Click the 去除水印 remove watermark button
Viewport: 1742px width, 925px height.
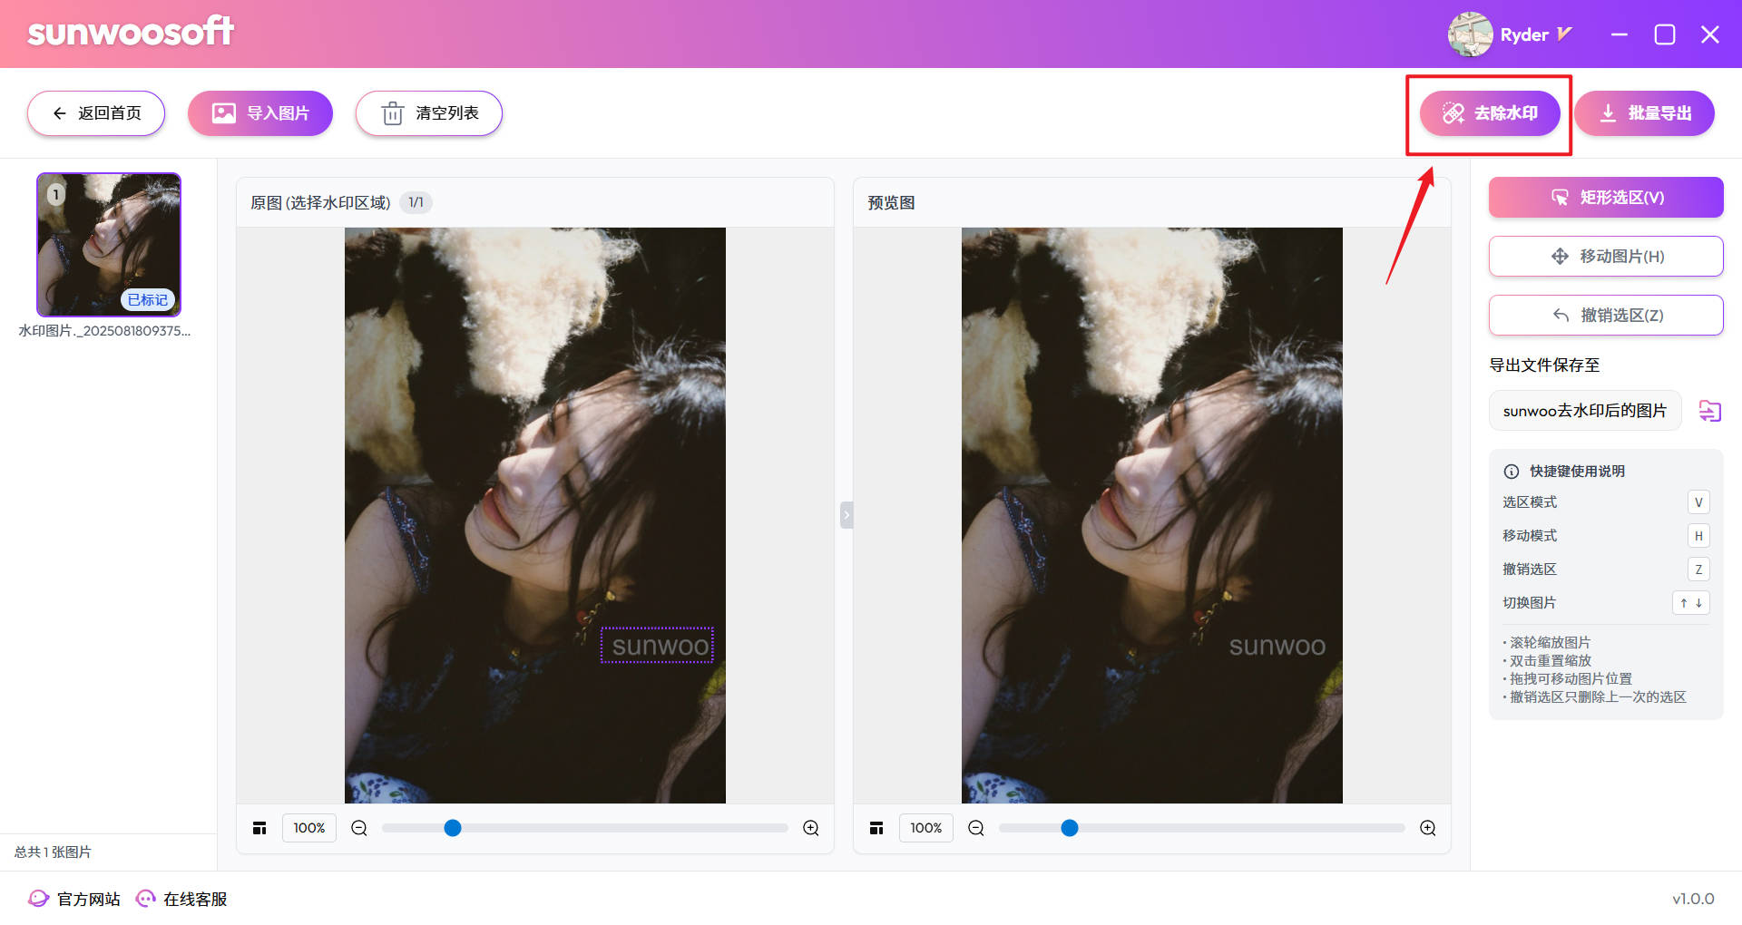coord(1490,113)
